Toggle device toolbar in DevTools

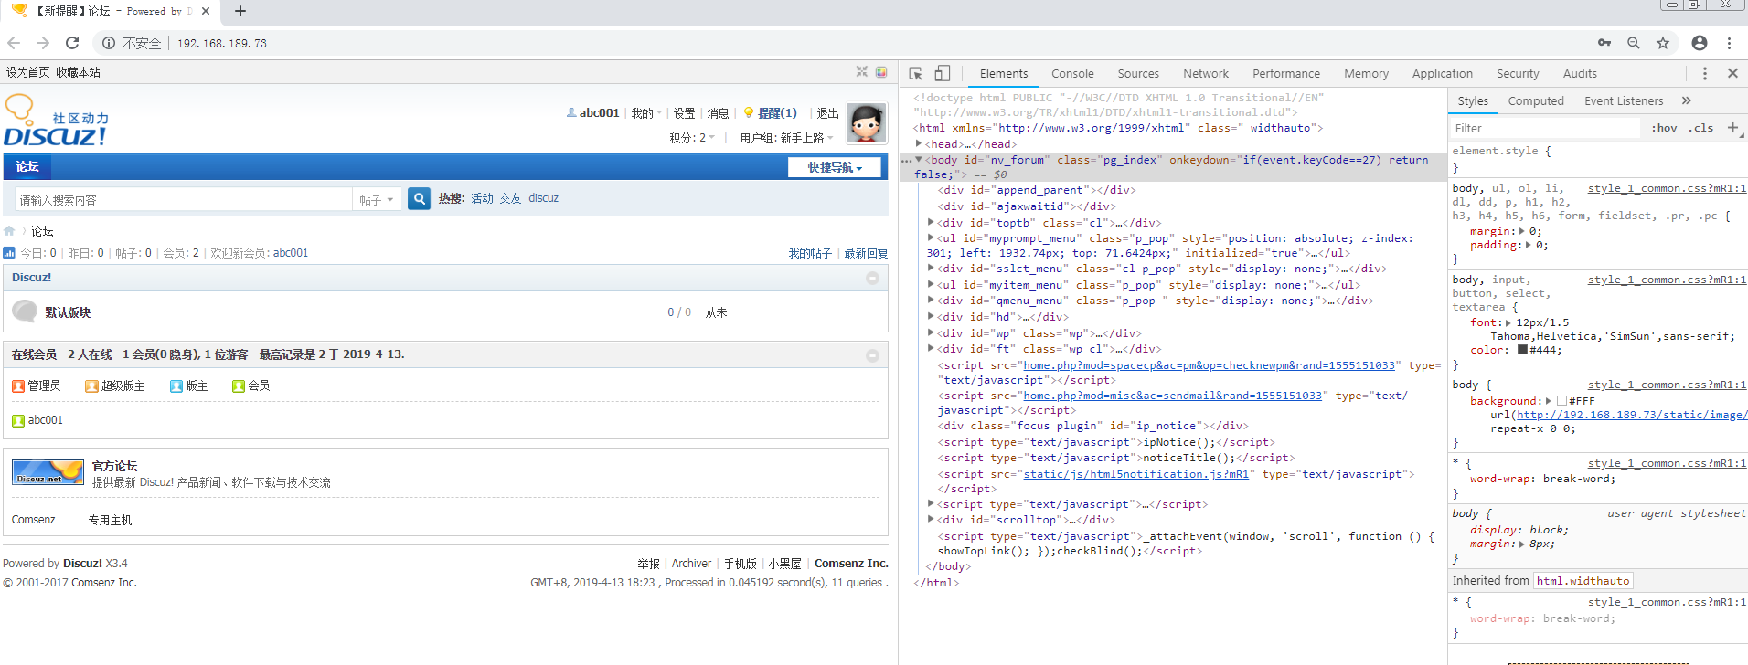pyautogui.click(x=943, y=73)
